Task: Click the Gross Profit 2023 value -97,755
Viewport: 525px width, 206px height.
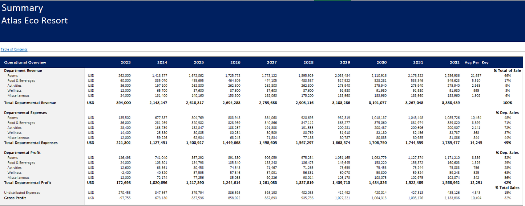Action: 125,198
